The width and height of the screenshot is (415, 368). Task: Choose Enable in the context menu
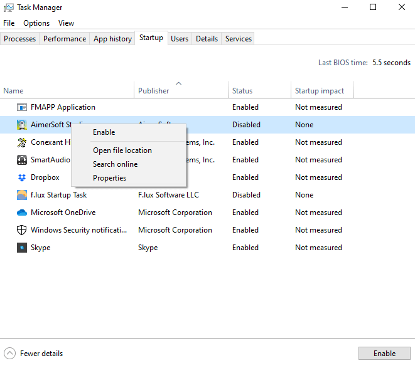[129, 132]
